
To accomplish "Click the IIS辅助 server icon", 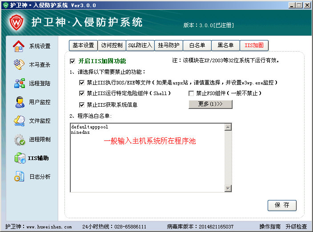I will (x=20, y=158).
